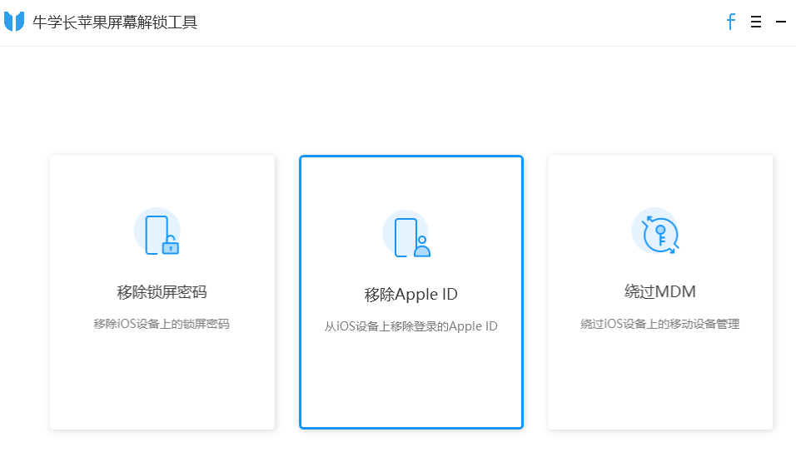Viewport: 796px width, 467px height.
Task: Click blank lower area of 绕过MDM card
Action: (x=659, y=383)
